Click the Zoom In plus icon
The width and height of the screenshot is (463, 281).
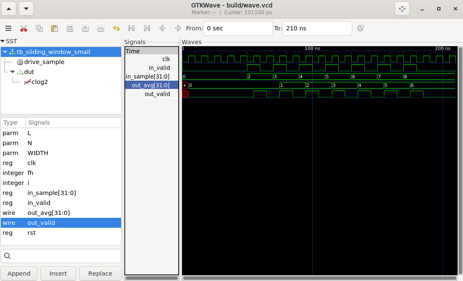[x=85, y=28]
